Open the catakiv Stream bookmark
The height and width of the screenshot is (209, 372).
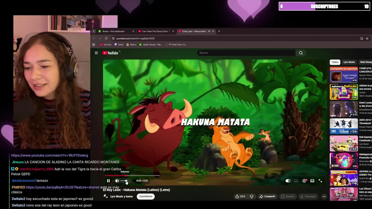151,45
